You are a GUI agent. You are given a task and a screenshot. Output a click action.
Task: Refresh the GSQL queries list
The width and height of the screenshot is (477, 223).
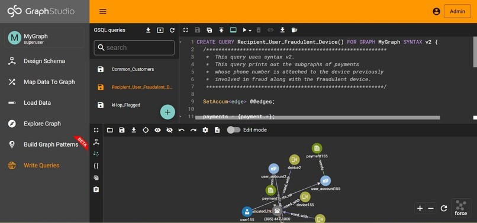172,30
